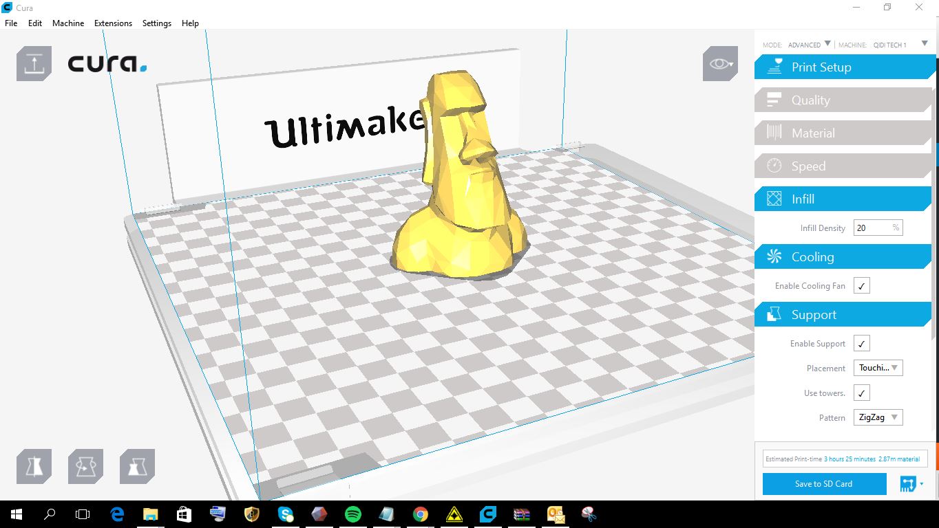939x528 pixels.
Task: Click the 'Use towers.' label
Action: click(x=825, y=393)
